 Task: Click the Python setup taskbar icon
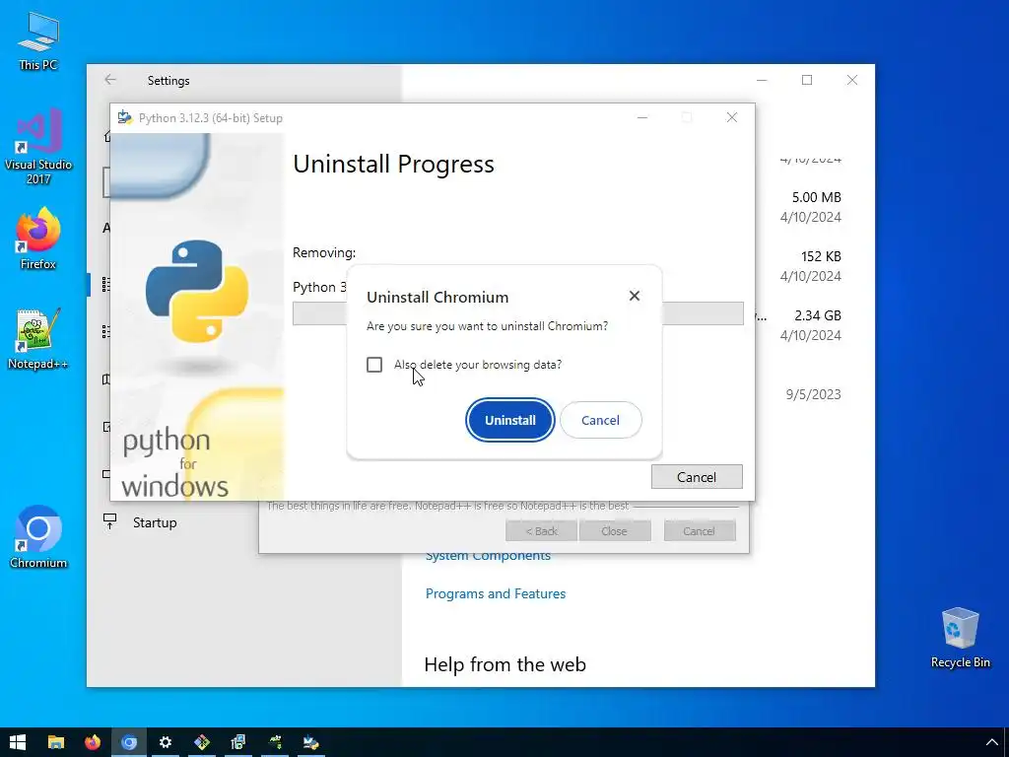(311, 742)
